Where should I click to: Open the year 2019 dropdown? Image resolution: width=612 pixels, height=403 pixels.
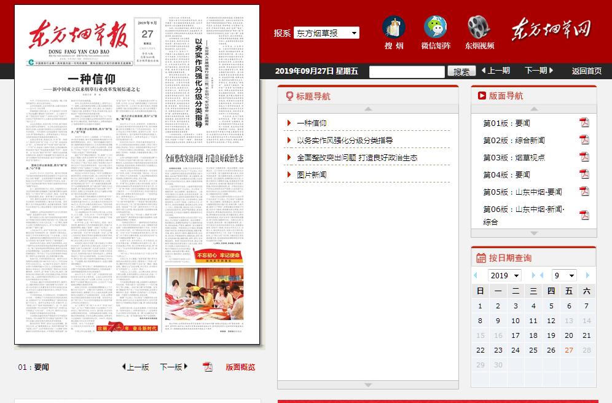[x=504, y=276]
